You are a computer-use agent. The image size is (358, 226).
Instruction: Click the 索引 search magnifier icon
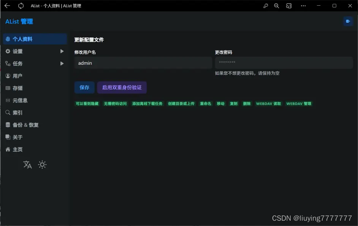(x=8, y=112)
